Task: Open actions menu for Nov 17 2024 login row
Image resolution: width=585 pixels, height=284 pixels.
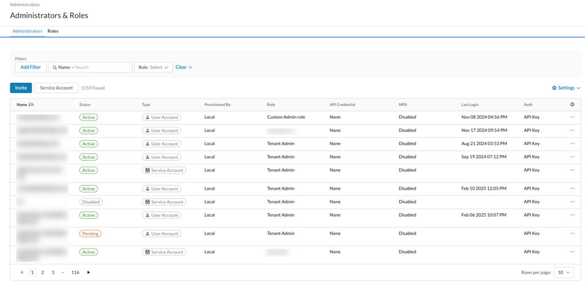Action: tap(572, 130)
